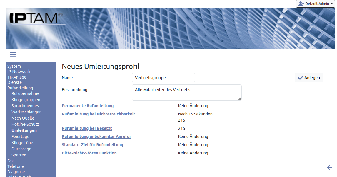Open Feiertage in the sidebar
This screenshot has width=337, height=177.
pos(20,137)
